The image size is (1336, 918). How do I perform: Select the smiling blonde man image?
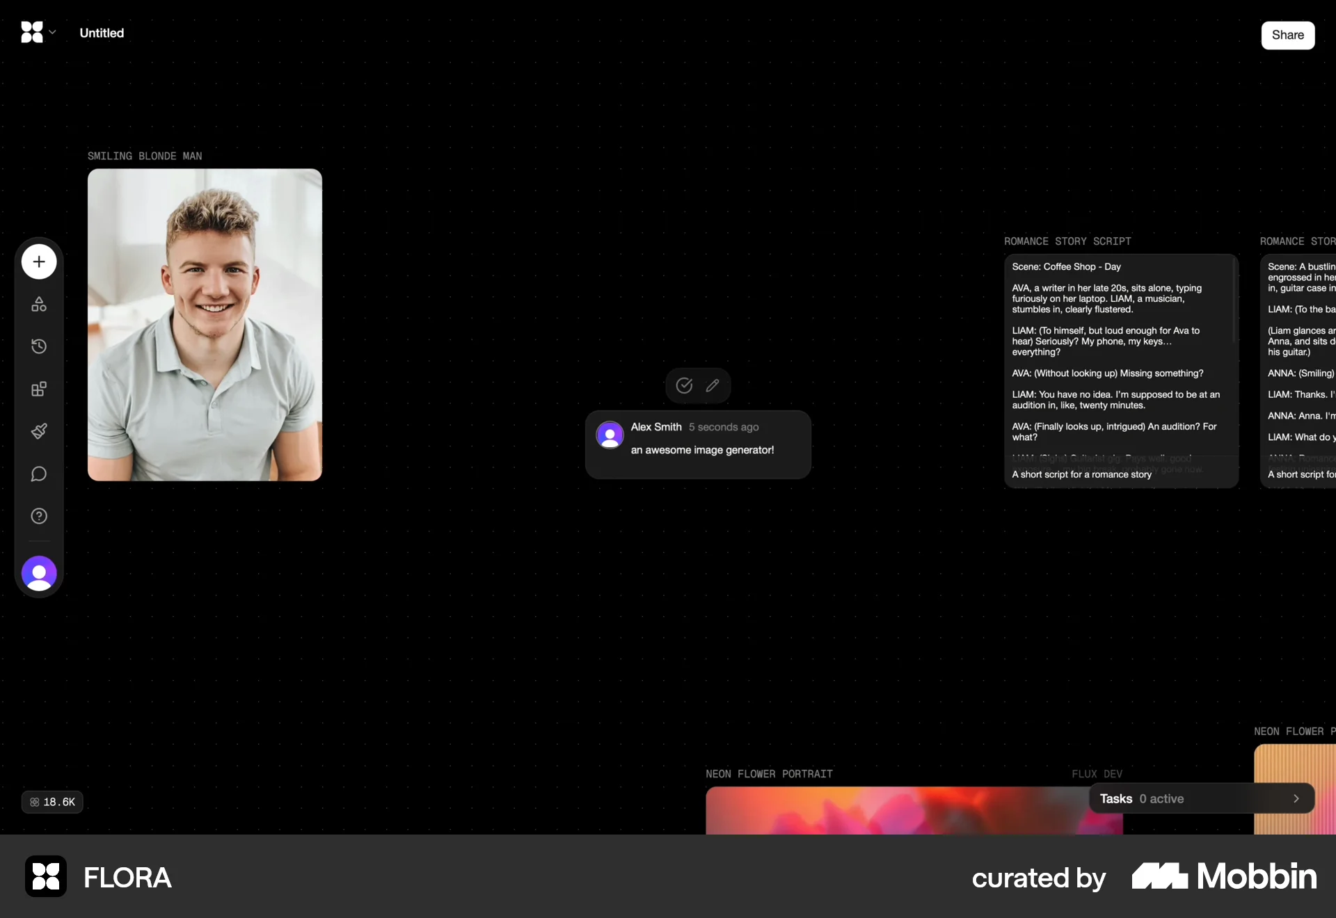(x=205, y=324)
